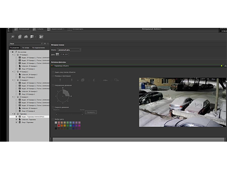Collapse the Параметры объекта filter section
Viewport: 227px width, 170px height.
[x=52, y=66]
